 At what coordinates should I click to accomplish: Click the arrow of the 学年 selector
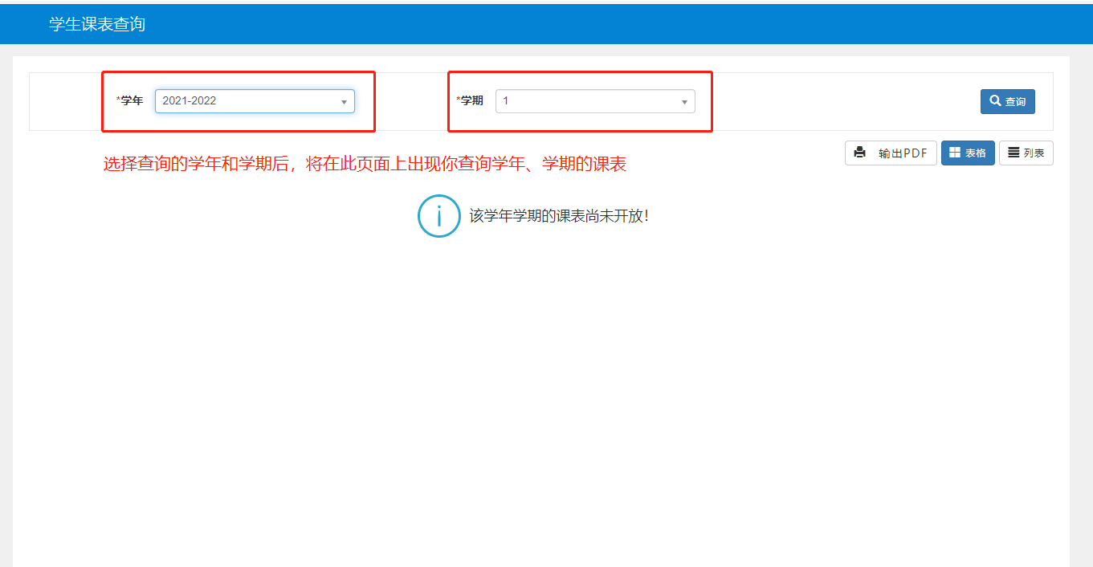click(344, 102)
